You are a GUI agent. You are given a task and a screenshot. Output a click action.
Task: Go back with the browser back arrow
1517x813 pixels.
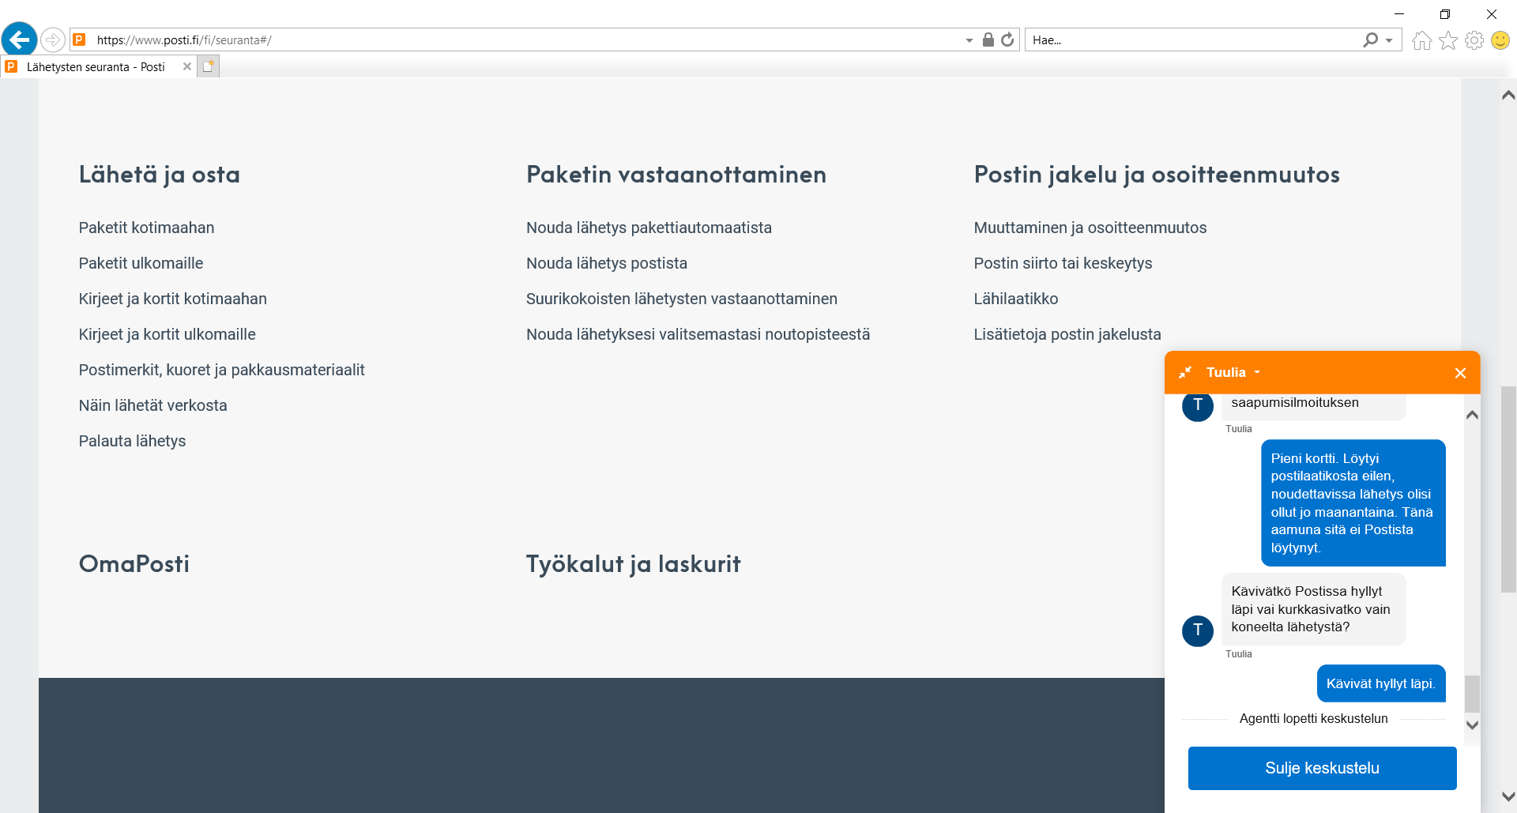tap(19, 39)
